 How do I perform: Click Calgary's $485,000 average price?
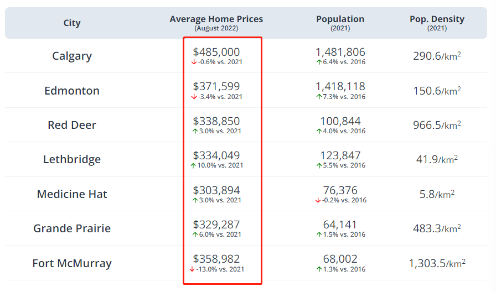[x=216, y=53]
